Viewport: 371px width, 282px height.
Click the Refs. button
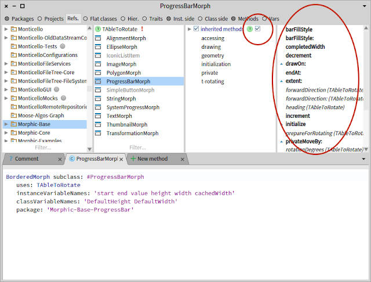point(73,19)
